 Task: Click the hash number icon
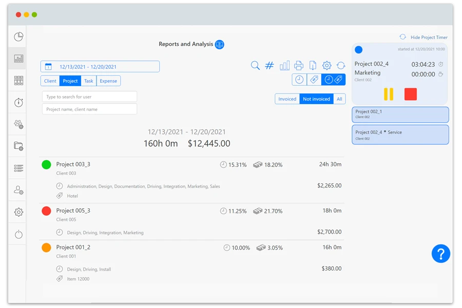(269, 66)
